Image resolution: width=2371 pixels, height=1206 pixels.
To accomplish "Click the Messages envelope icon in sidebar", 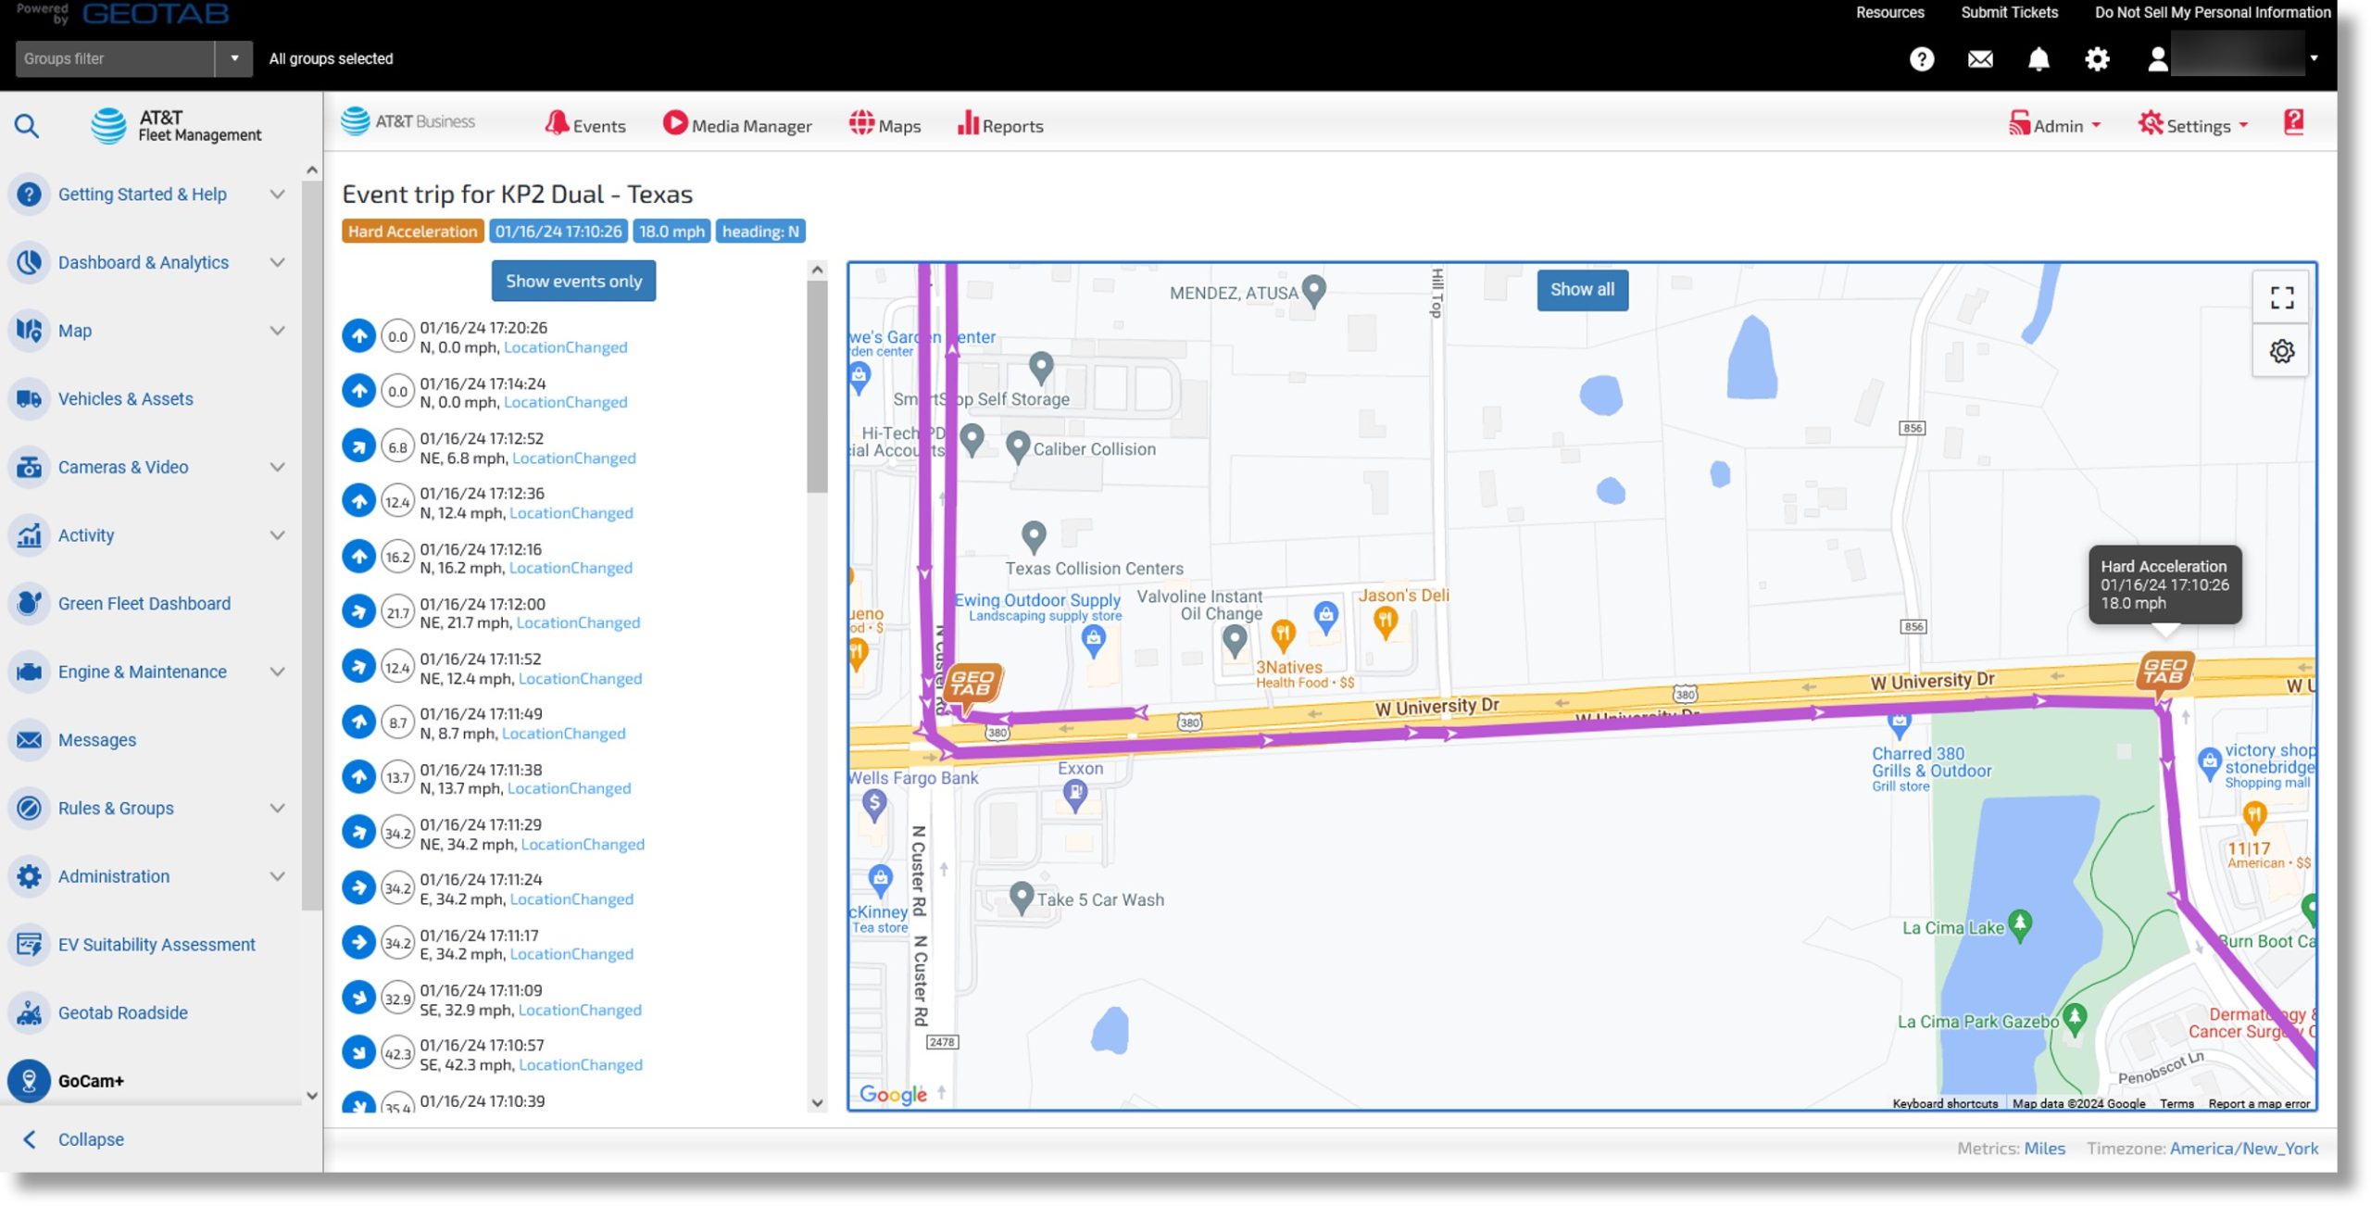I will [29, 740].
